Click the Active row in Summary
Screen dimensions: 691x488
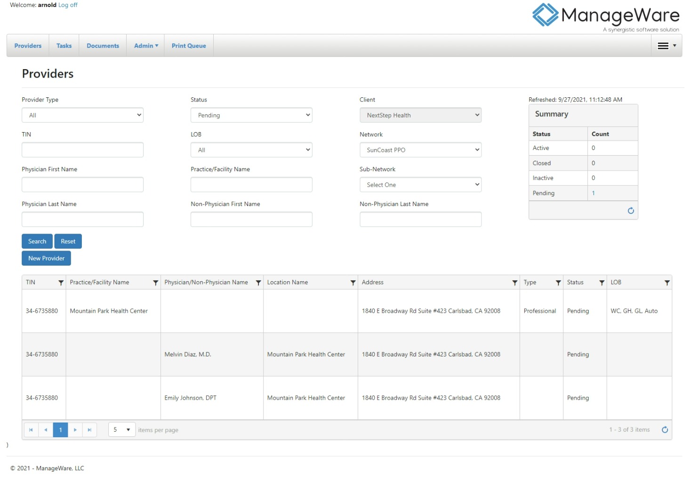tap(583, 148)
